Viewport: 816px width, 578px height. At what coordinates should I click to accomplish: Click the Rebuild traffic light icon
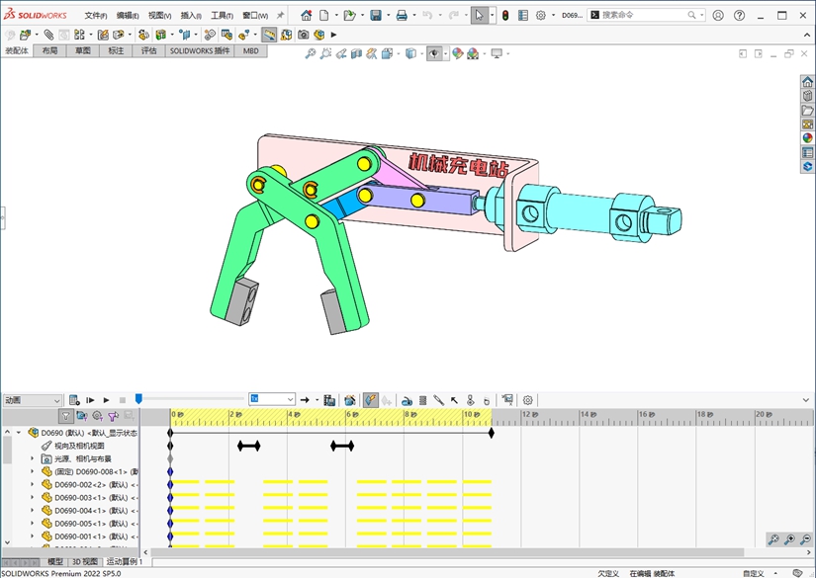click(x=505, y=15)
